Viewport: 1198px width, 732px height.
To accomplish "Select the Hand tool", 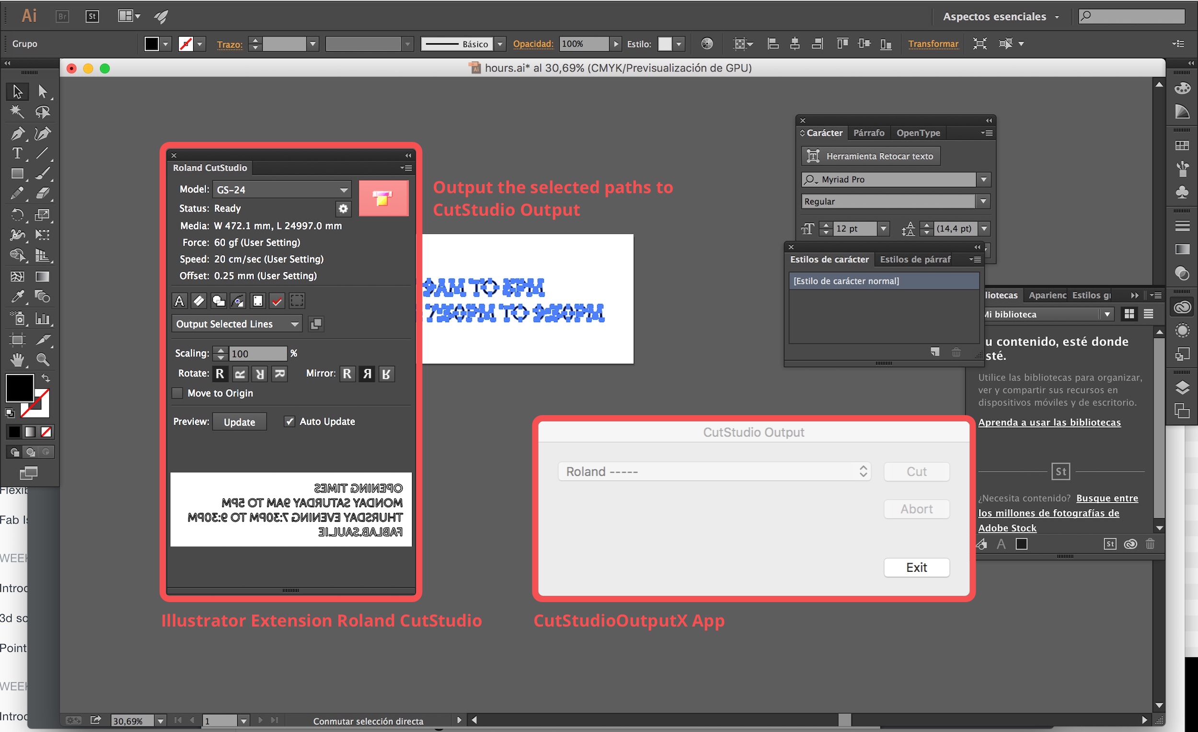I will click(18, 360).
